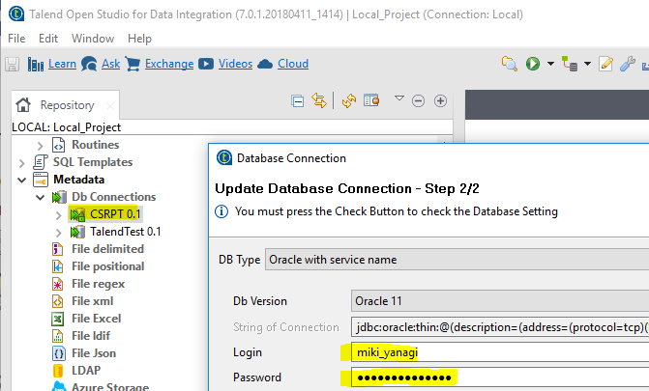Select the Db Connections tree item
649x391 pixels.
114,197
